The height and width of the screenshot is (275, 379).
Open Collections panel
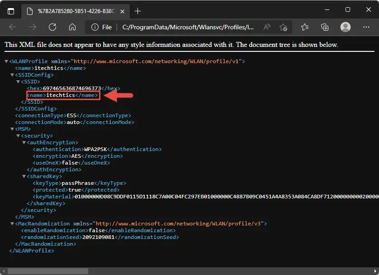(x=325, y=27)
